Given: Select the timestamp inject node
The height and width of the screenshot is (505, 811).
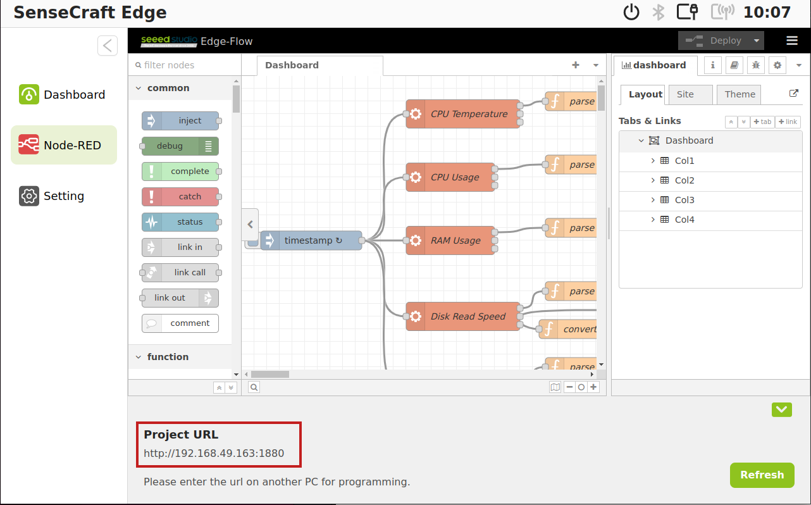Looking at the screenshot, I should [x=311, y=240].
